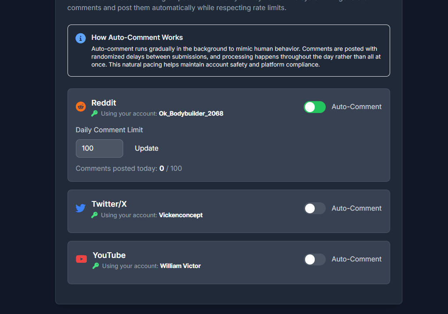Click the How Auto-Comment Works heading
The image size is (448, 314).
point(137,38)
